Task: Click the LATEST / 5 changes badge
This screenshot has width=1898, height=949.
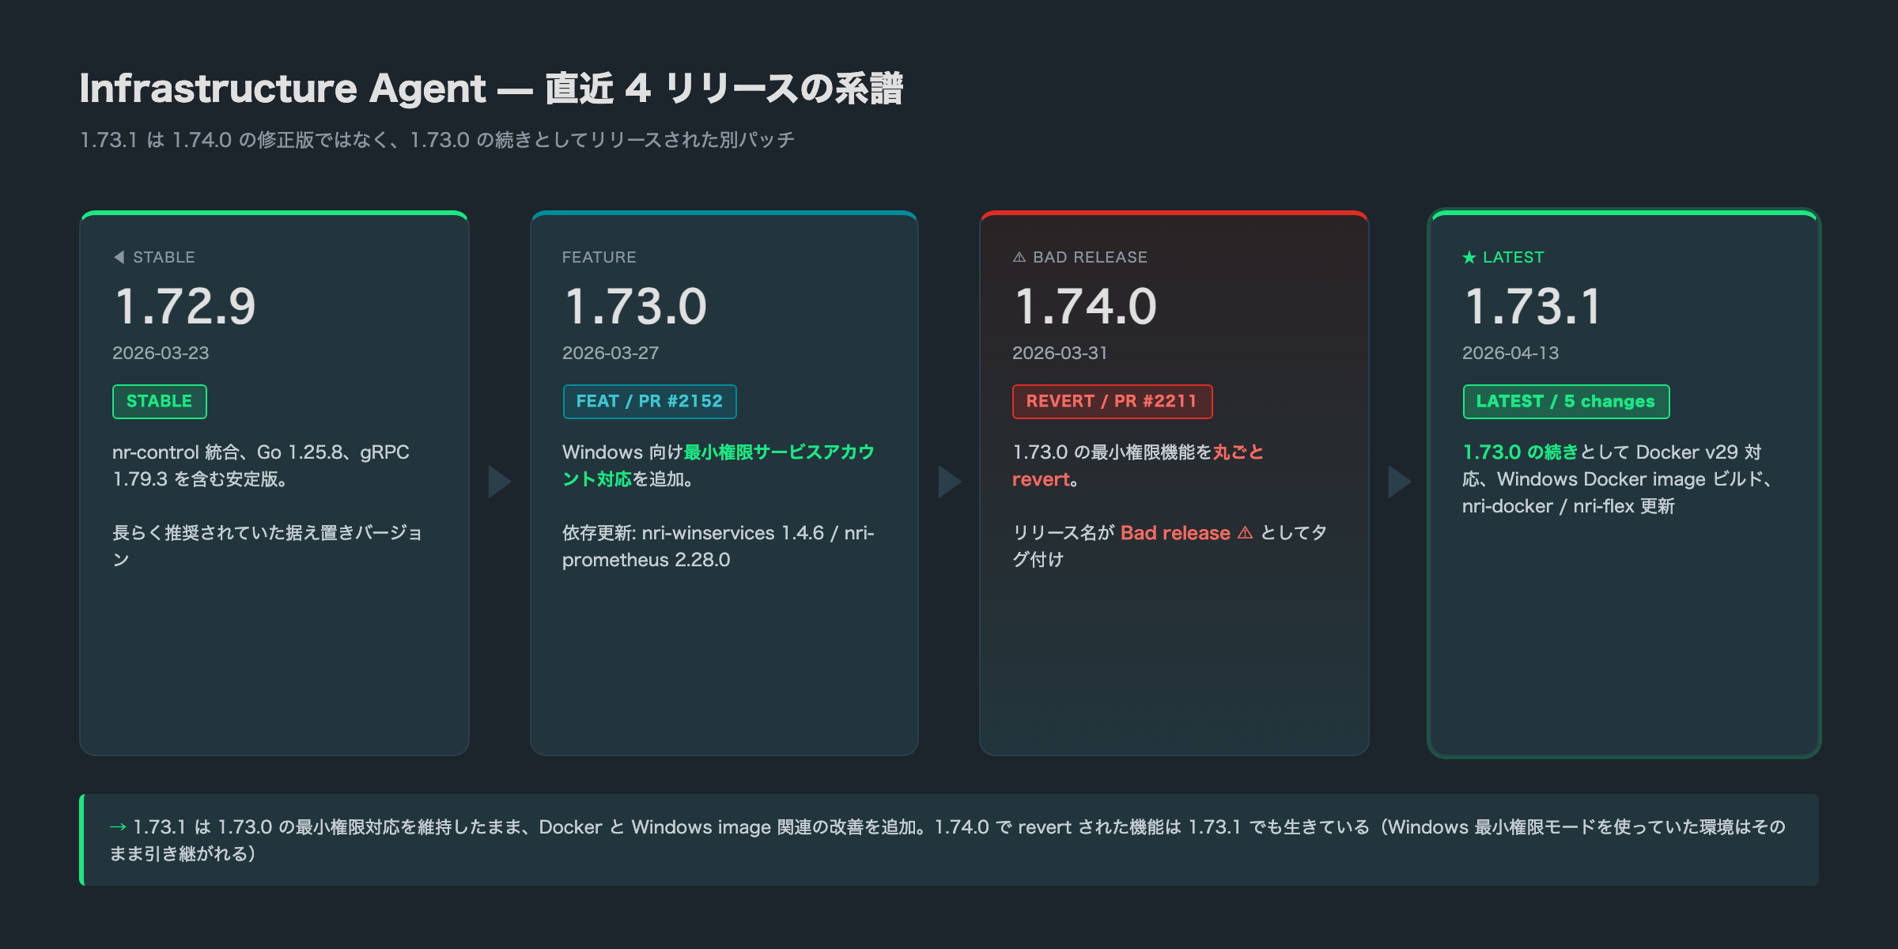Action: pos(1566,402)
